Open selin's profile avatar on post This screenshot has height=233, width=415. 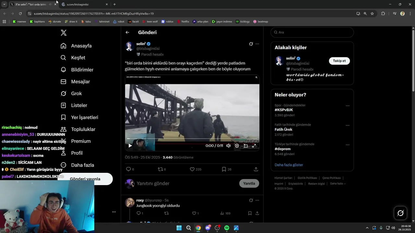tap(130, 46)
